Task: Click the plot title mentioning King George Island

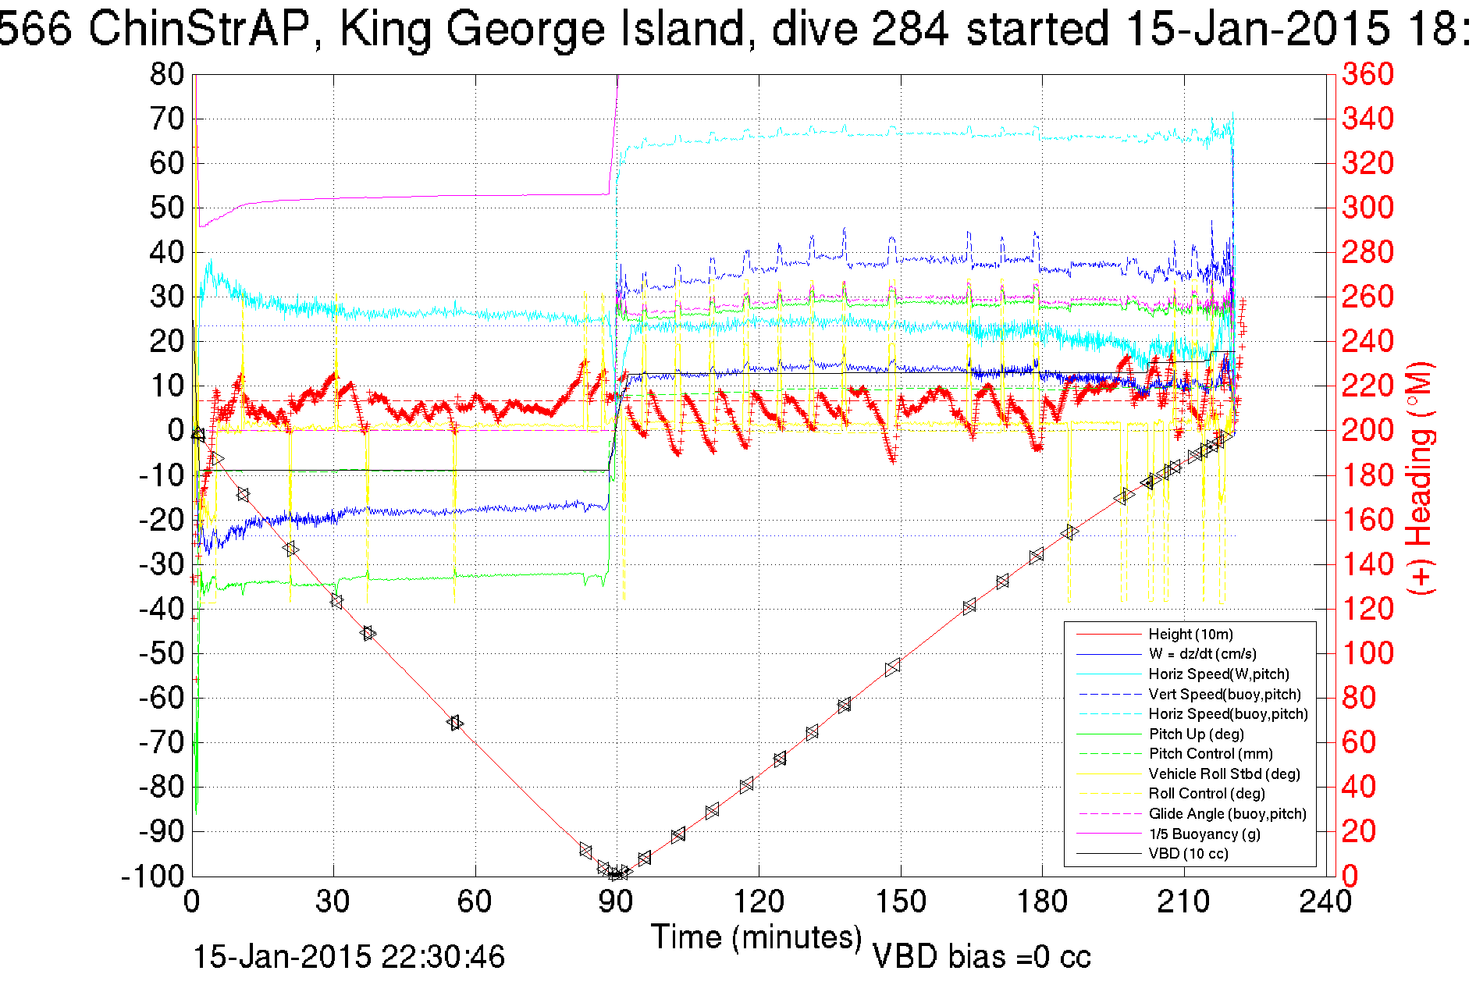Action: [x=734, y=30]
